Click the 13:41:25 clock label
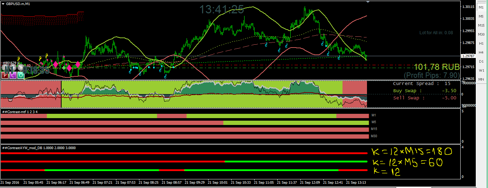This screenshot has width=488, height=188. (221, 10)
